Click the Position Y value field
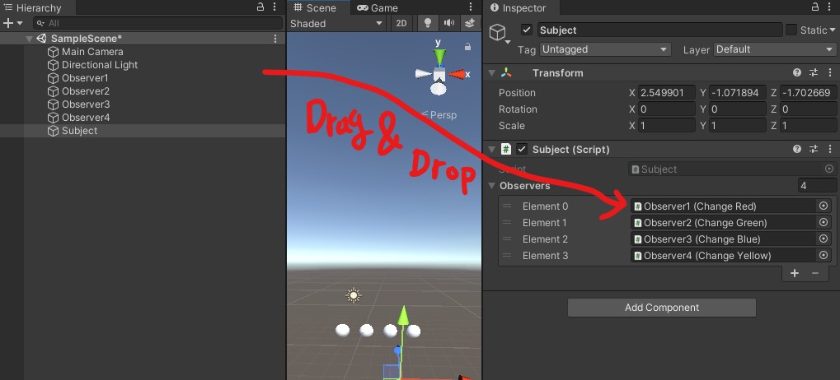 738,93
